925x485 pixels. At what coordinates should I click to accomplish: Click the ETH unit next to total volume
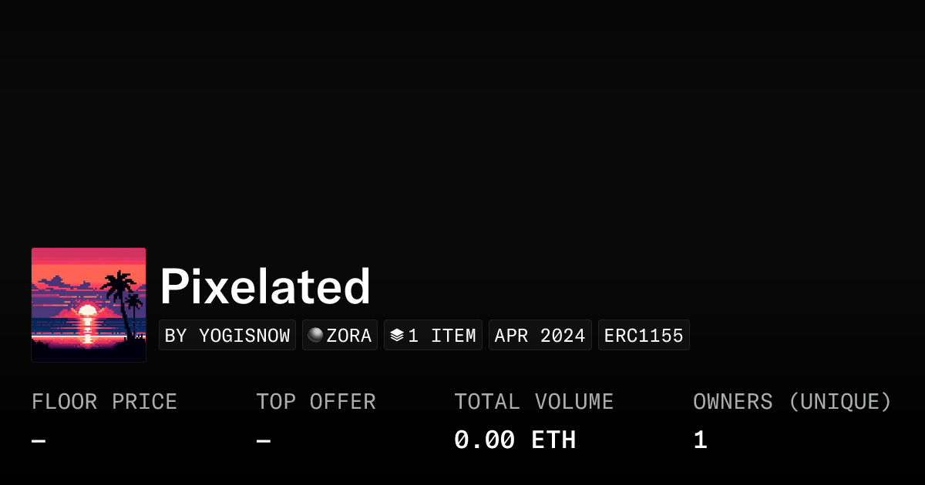553,440
